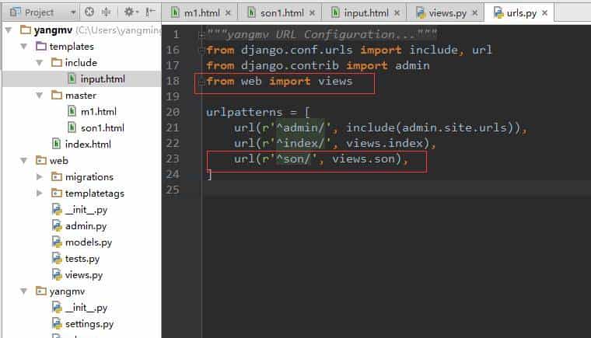Fold the import block at line 16
The height and width of the screenshot is (338, 591).
tap(201, 50)
